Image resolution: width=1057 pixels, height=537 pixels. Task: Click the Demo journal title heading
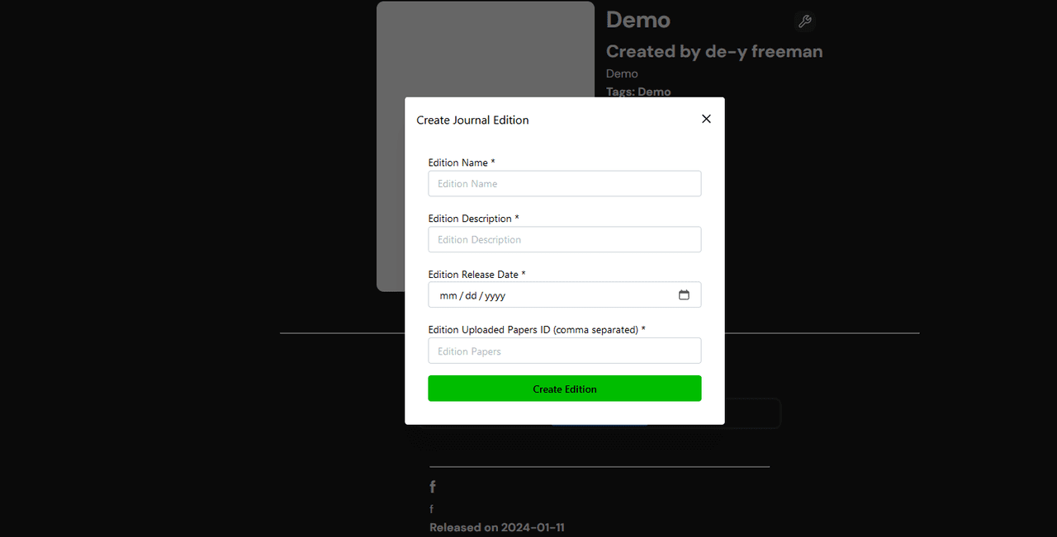click(x=638, y=20)
